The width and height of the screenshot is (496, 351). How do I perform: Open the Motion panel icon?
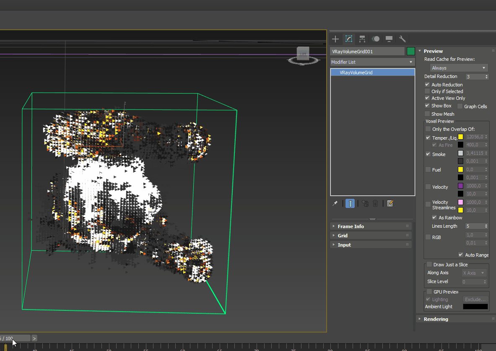(x=376, y=39)
